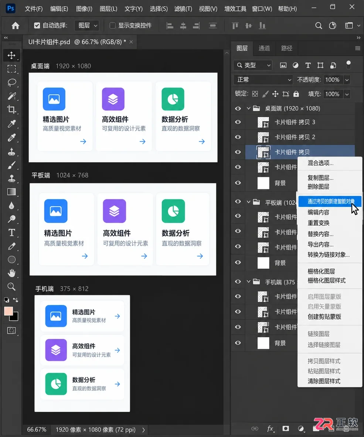Click the fx layer style icon
Screen dimensions: 364x437
tap(270, 428)
